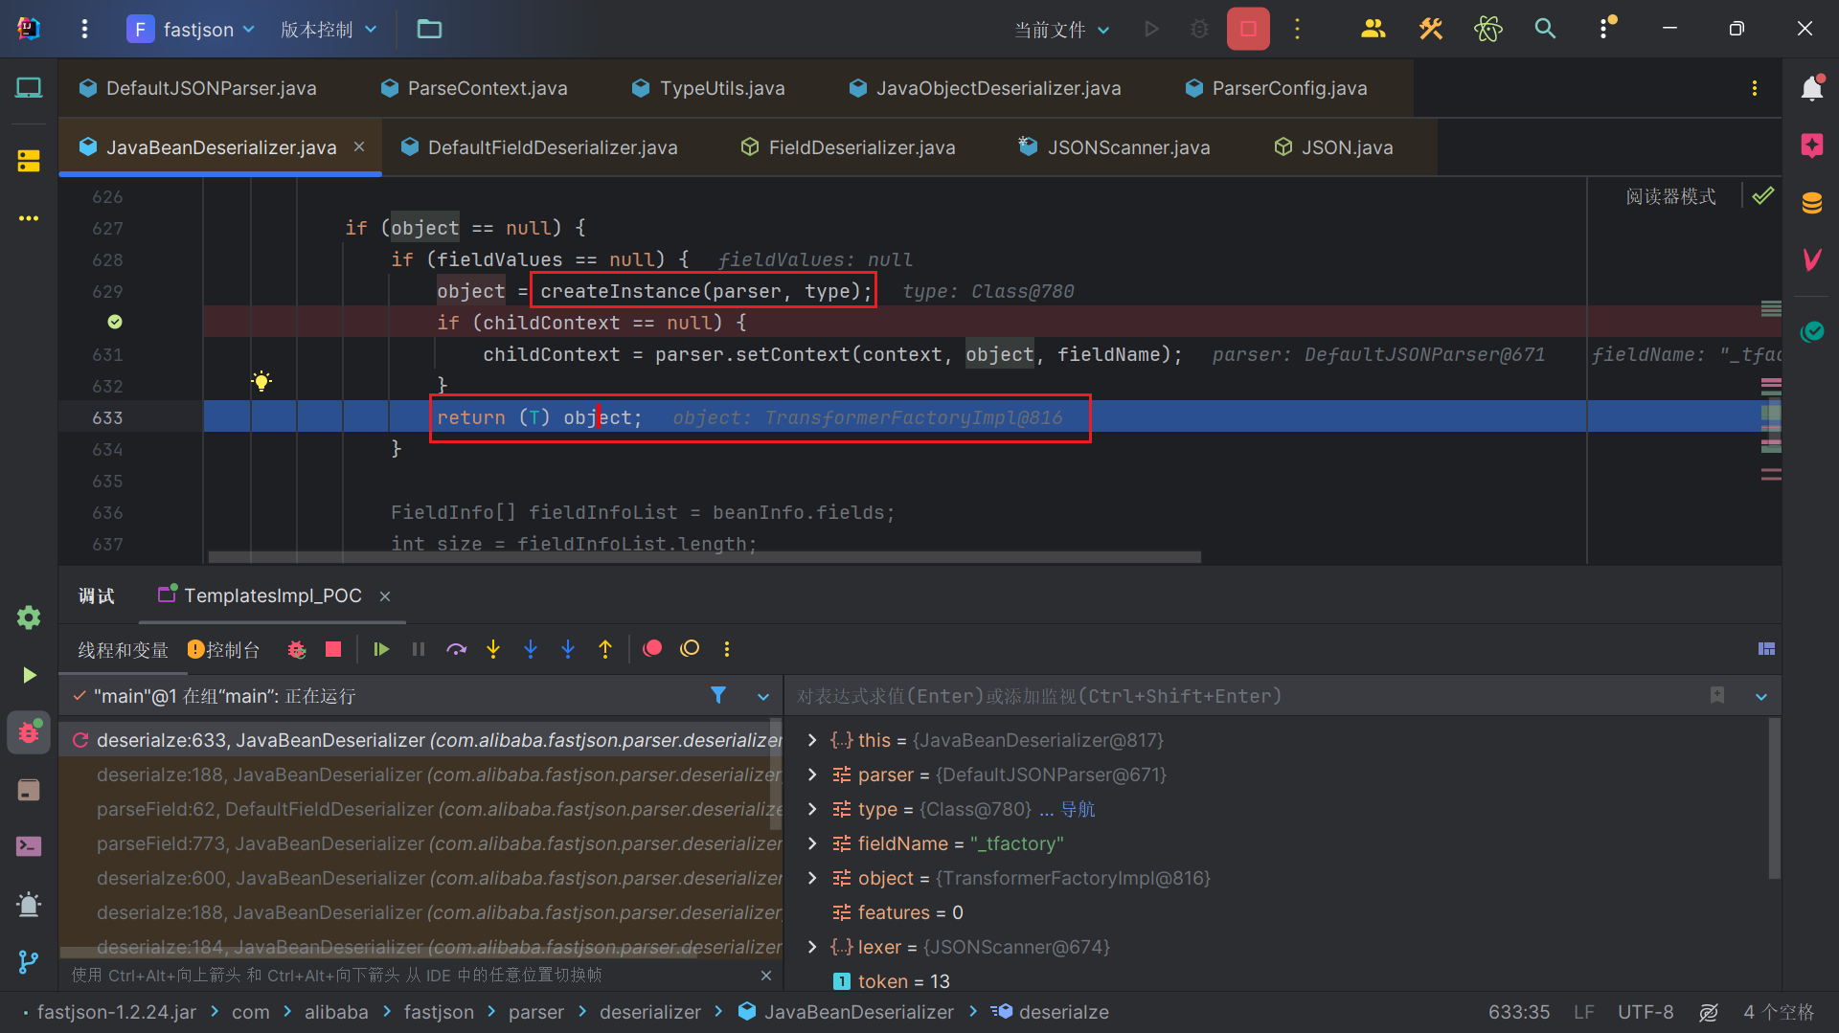
Task: Click deserializer breadcrumb in the navigation bar
Action: [x=650, y=1012]
